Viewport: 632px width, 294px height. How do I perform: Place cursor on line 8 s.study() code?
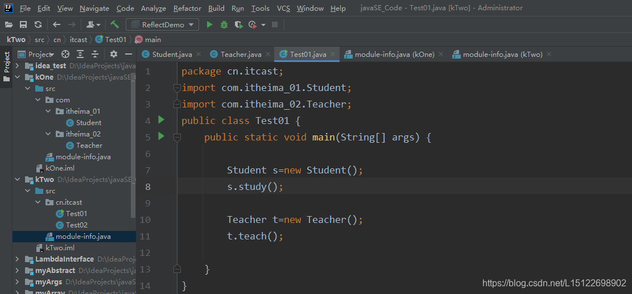tap(255, 187)
